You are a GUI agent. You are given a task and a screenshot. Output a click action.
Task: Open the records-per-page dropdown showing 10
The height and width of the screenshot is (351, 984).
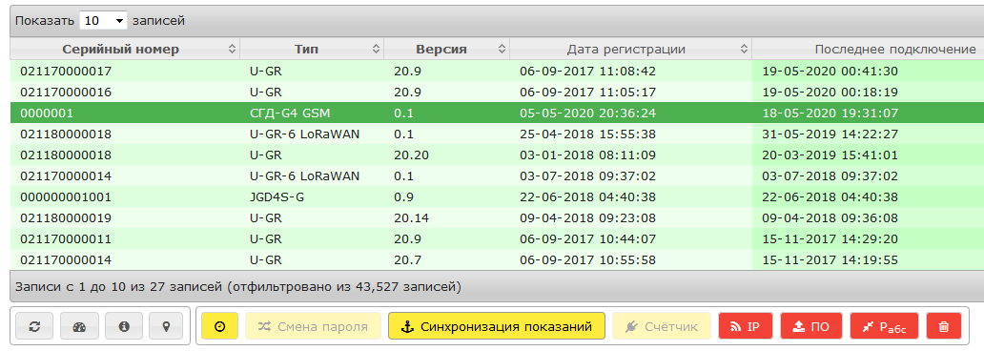pos(104,21)
